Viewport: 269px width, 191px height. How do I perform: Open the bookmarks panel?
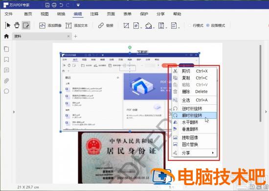(6, 59)
